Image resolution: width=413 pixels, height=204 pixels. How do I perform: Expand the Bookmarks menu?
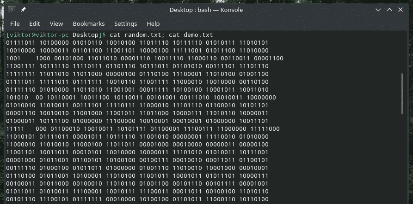click(89, 23)
